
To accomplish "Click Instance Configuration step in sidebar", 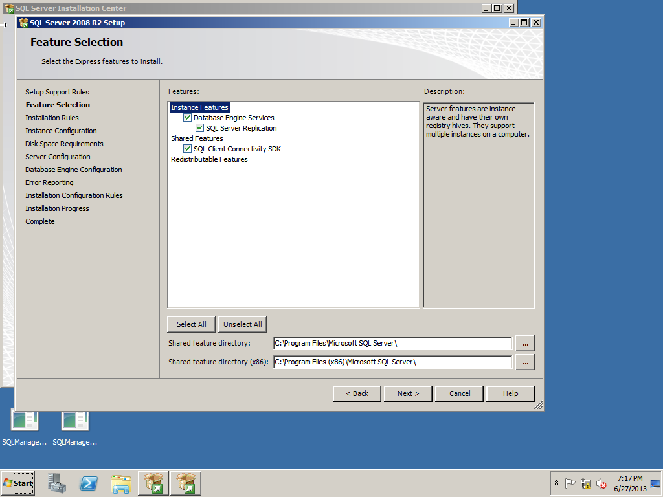I will [x=61, y=131].
